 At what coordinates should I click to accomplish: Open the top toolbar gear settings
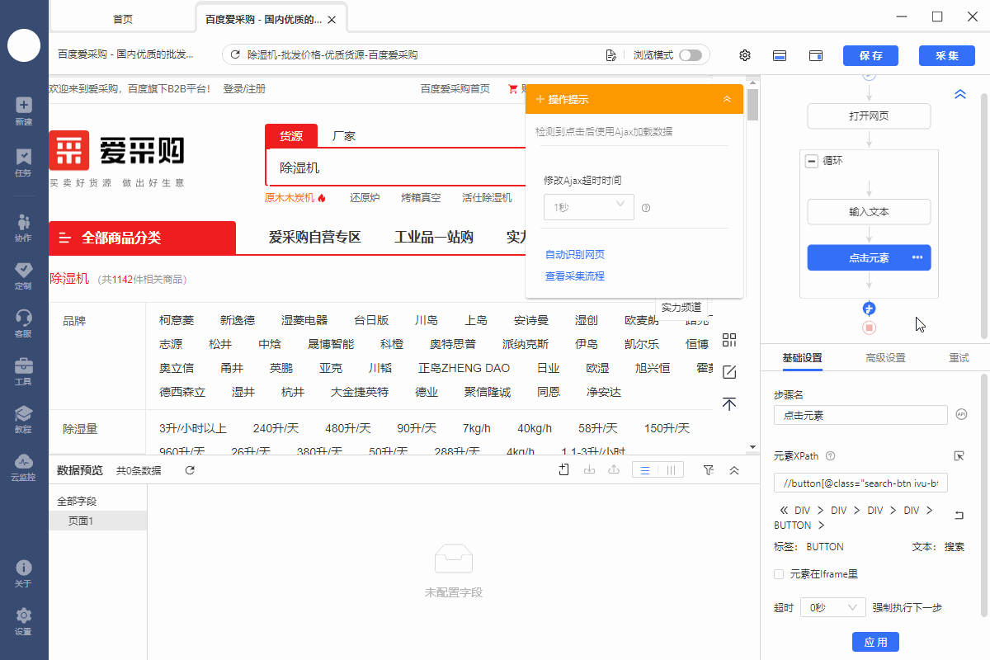click(745, 55)
